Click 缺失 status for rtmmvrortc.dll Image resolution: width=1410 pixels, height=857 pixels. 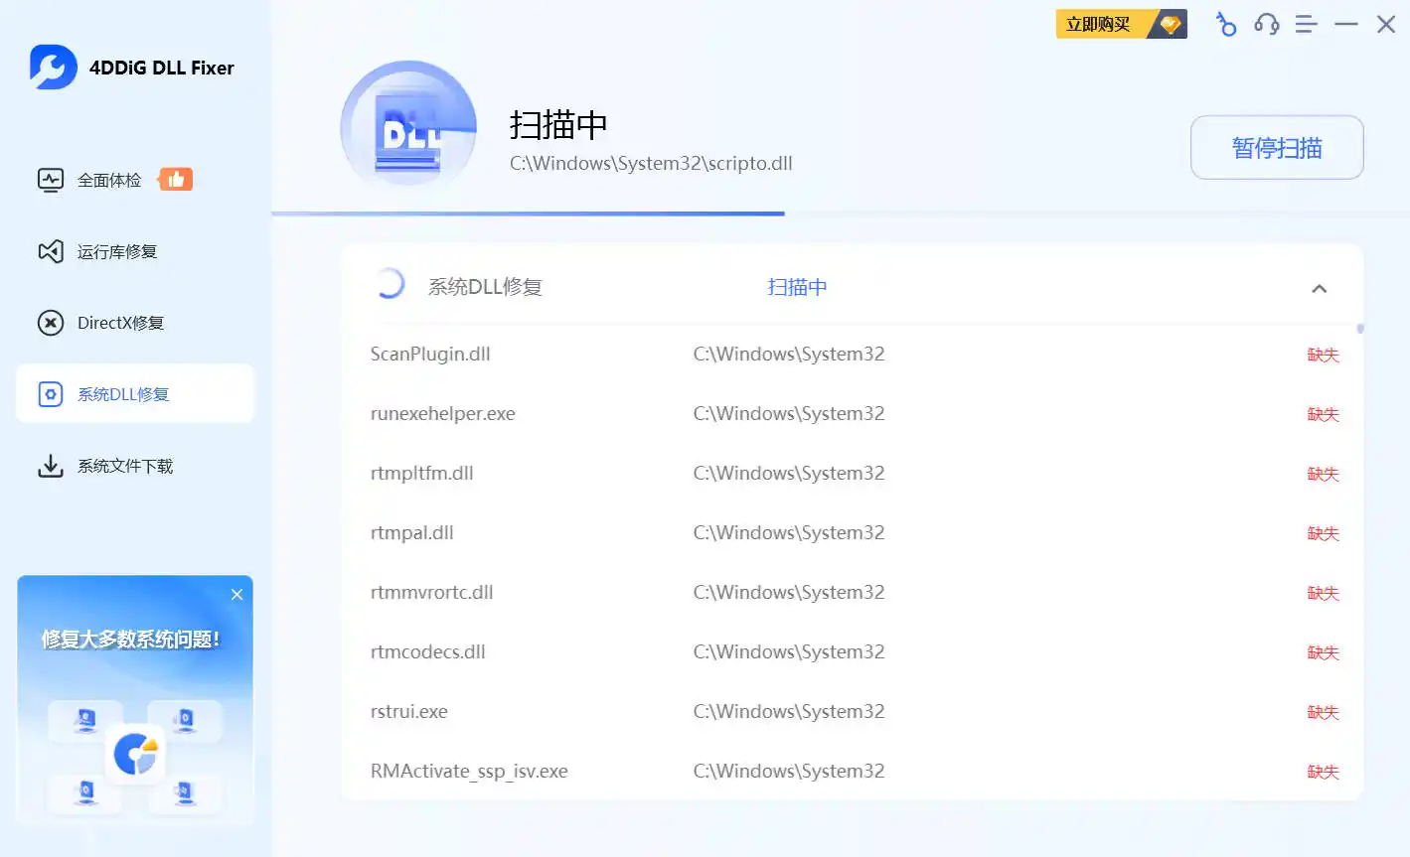pyautogui.click(x=1323, y=593)
